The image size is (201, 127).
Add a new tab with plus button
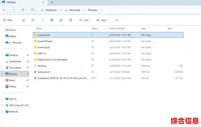point(52,2)
